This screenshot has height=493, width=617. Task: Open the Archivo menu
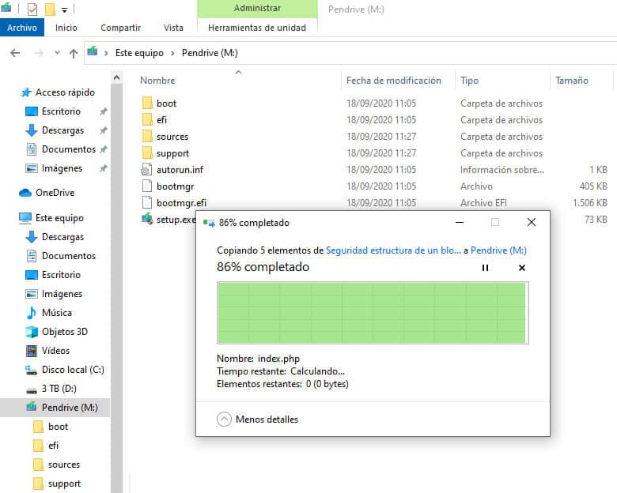click(22, 28)
